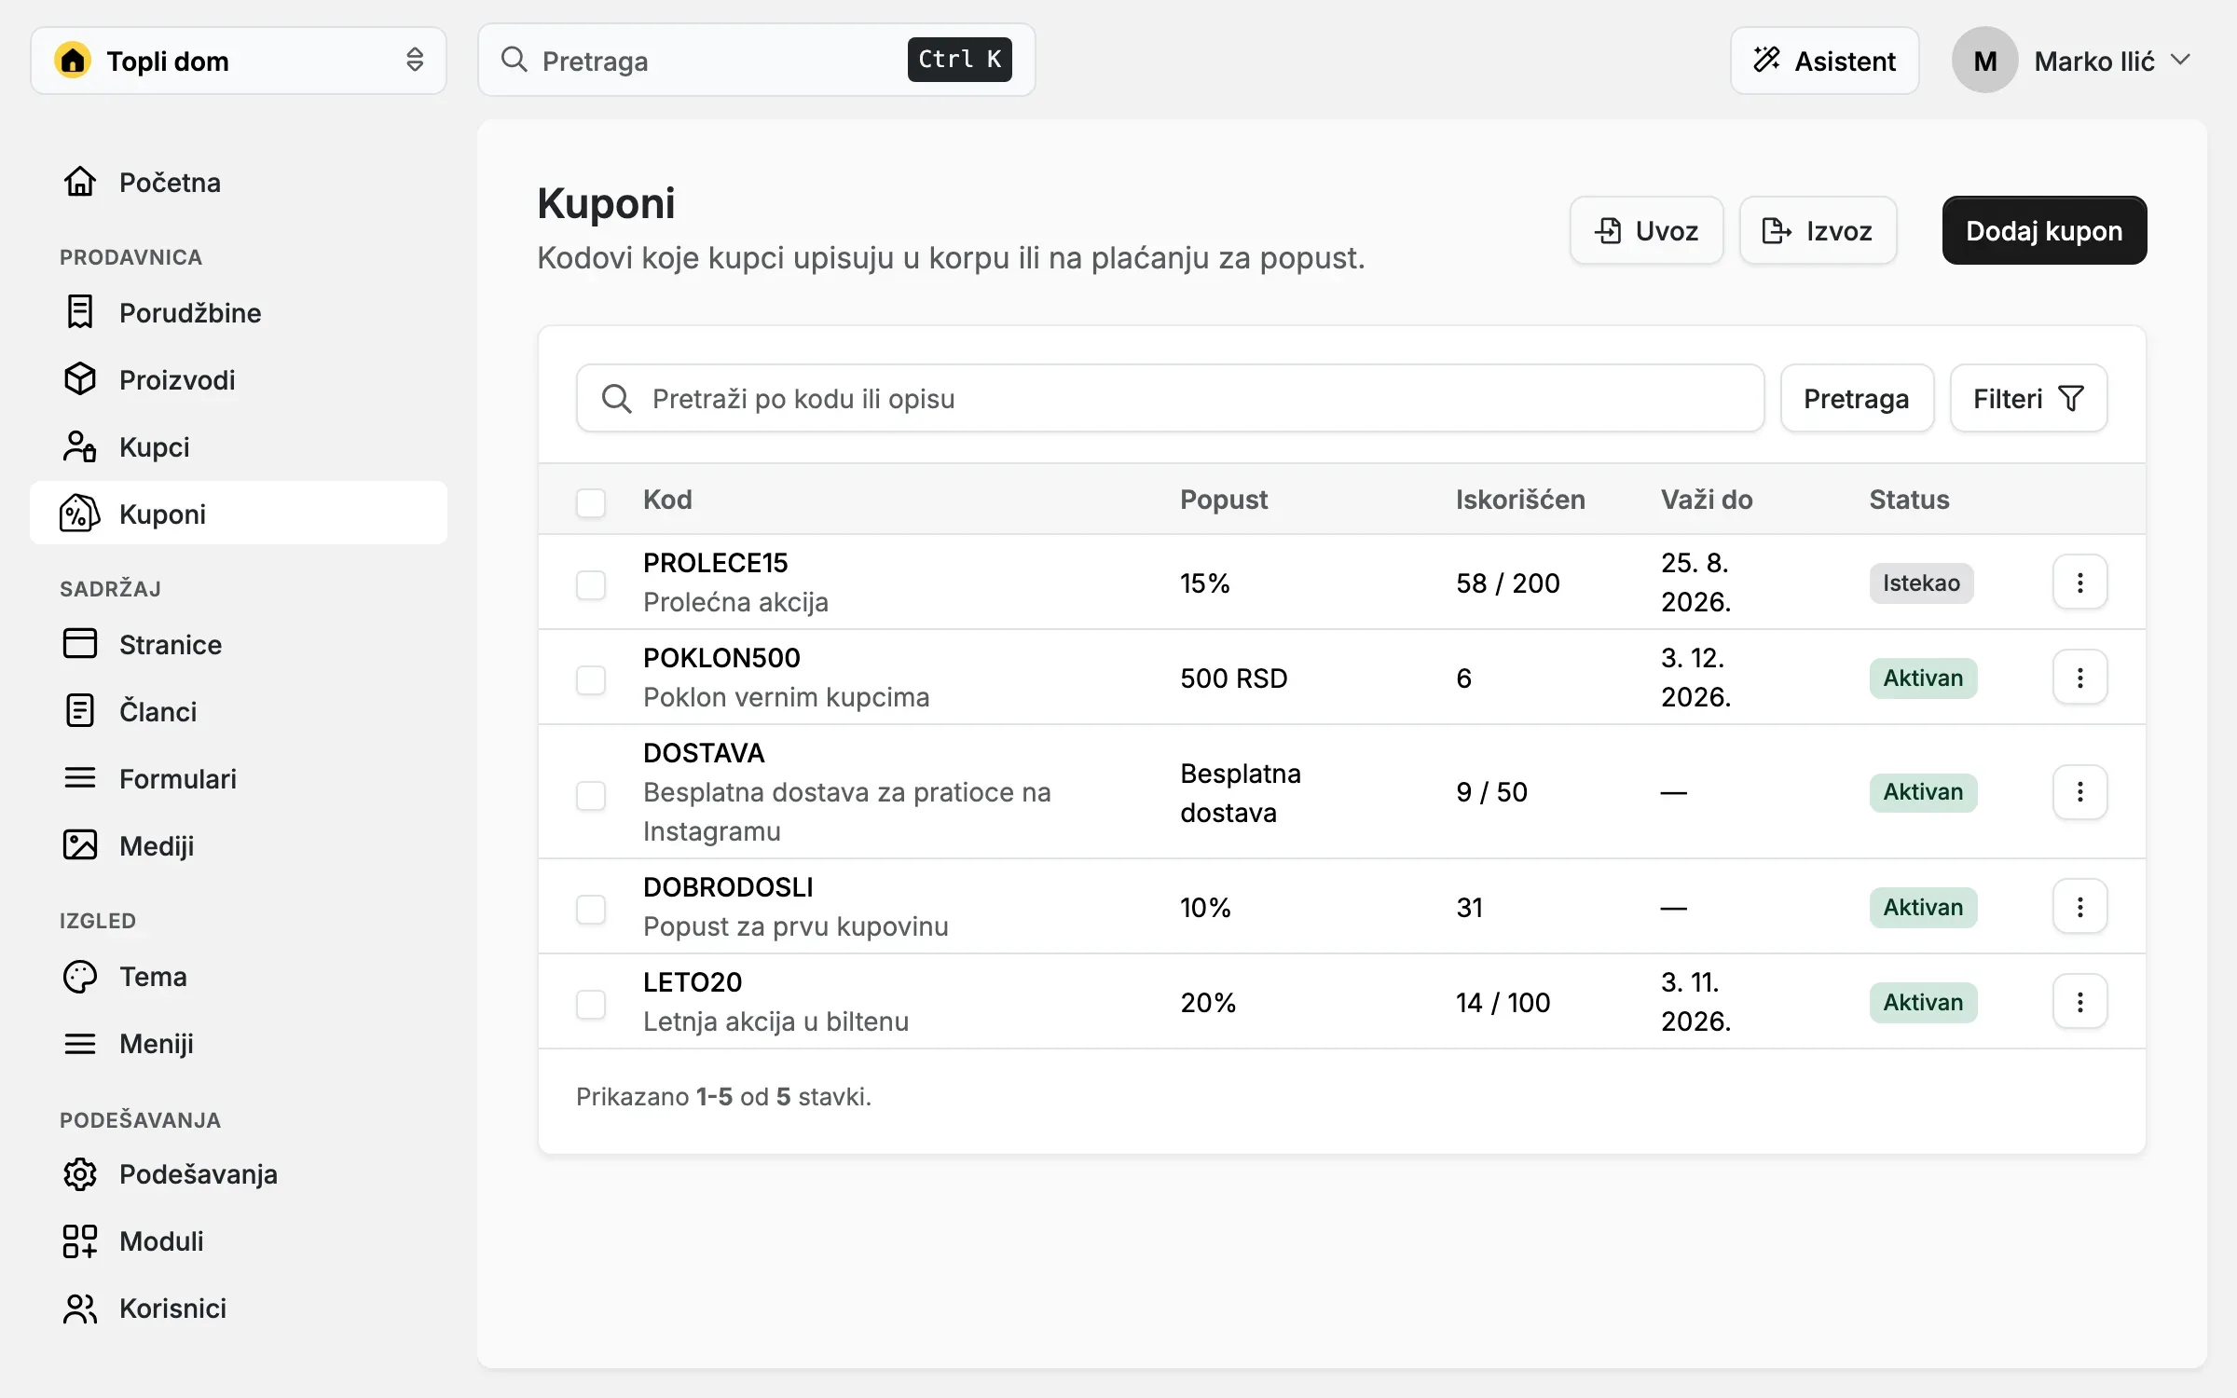
Task: Open the Početna home page
Action: click(238, 182)
